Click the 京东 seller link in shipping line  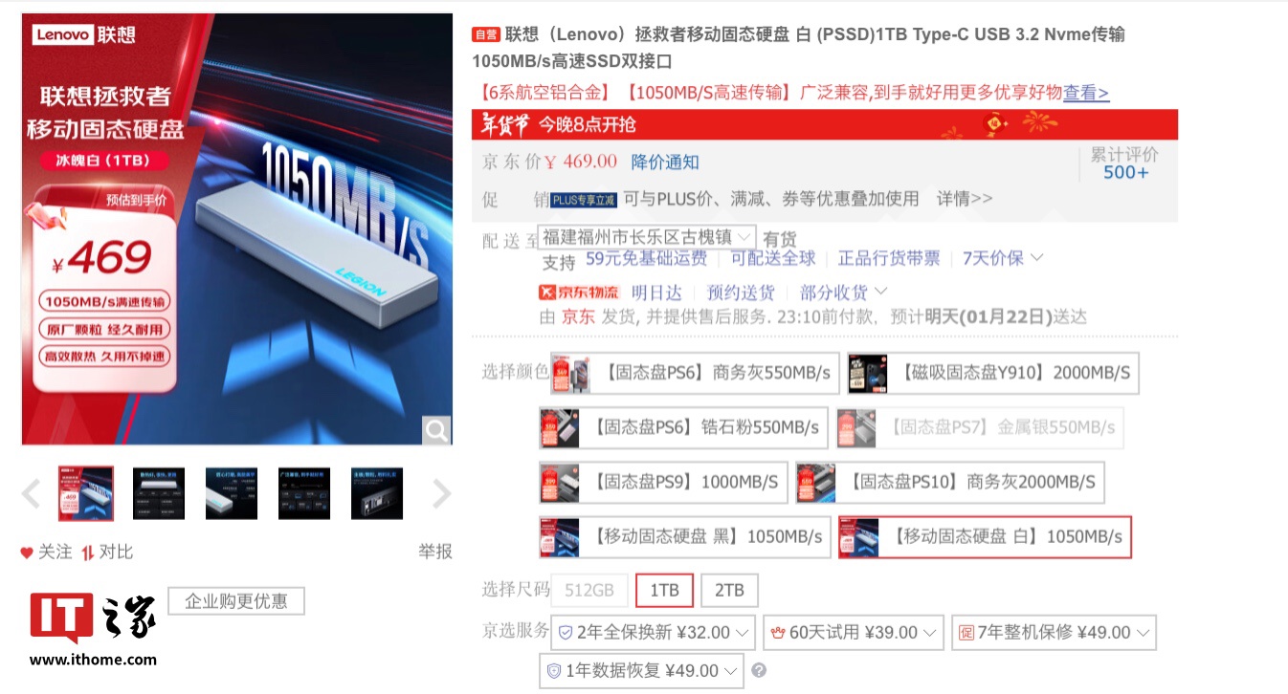click(x=577, y=317)
